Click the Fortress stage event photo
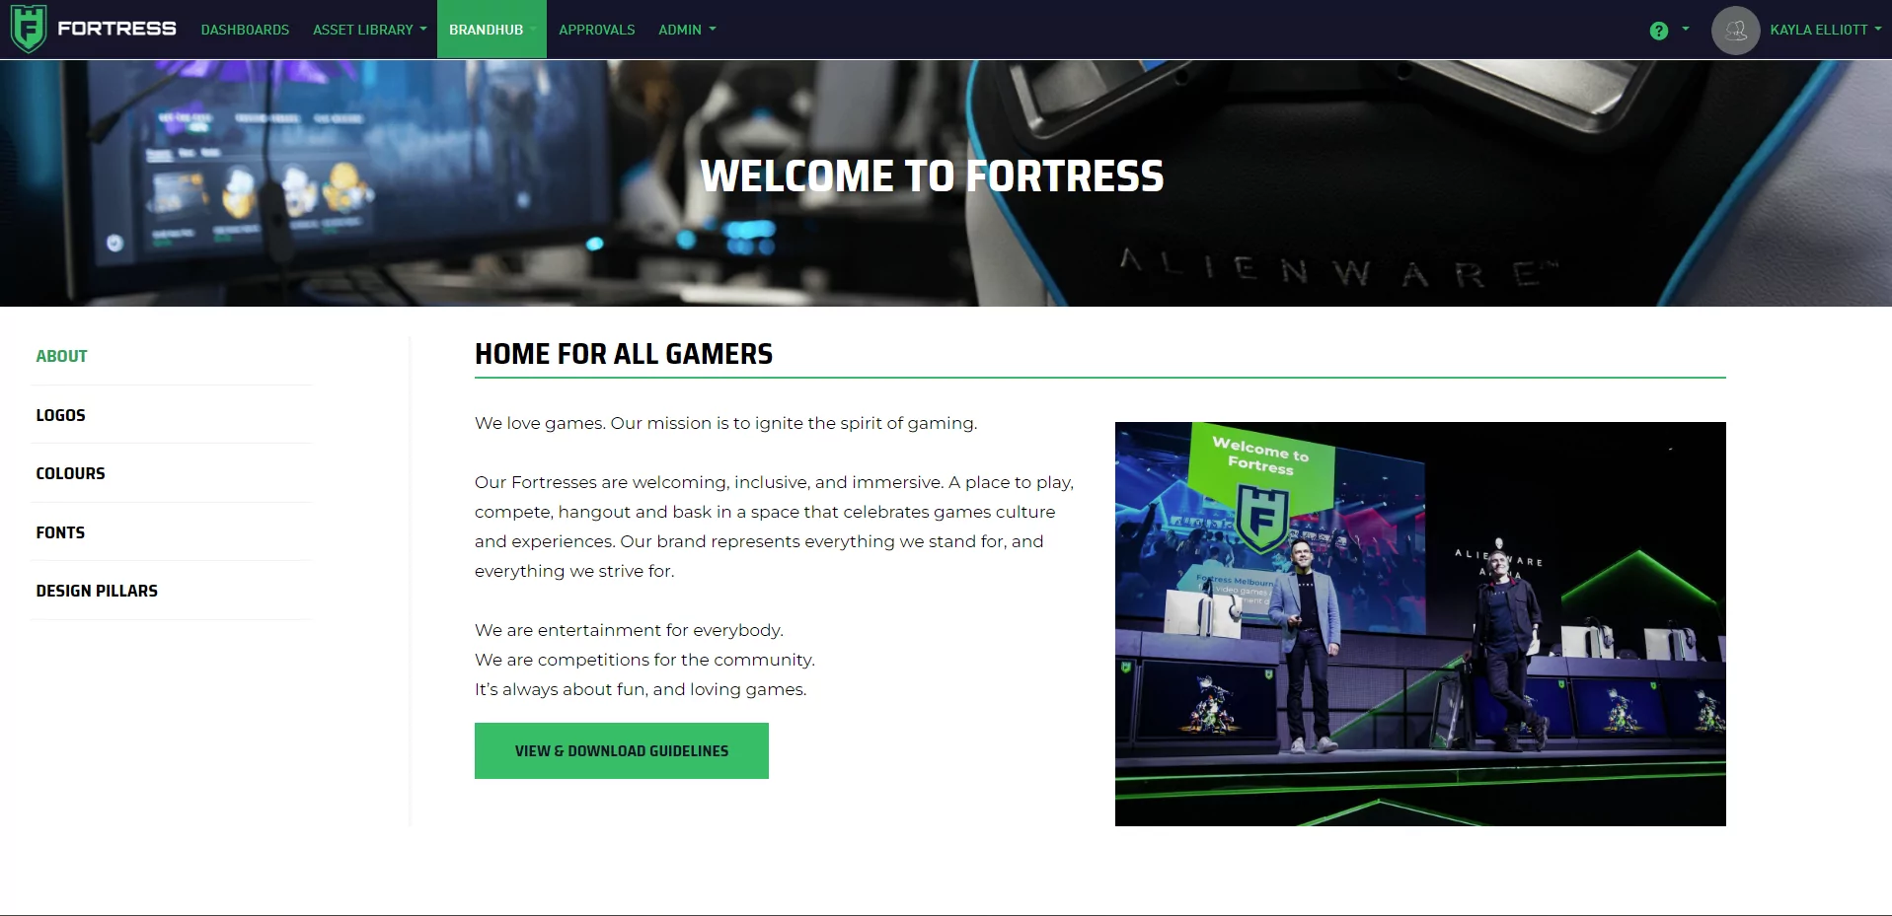The width and height of the screenshot is (1892, 916). [x=1420, y=624]
